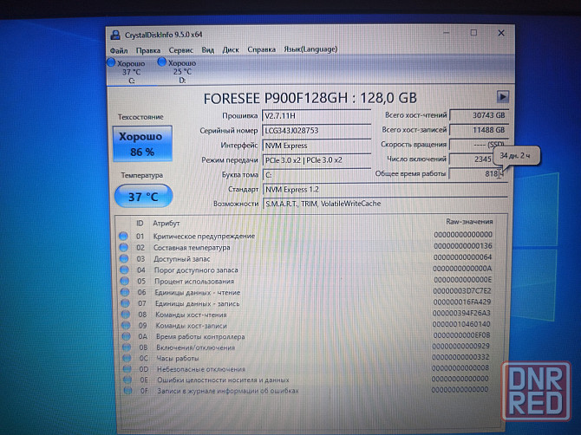
Task: Click the Хорошо 86 % health status button
Action: [x=142, y=144]
